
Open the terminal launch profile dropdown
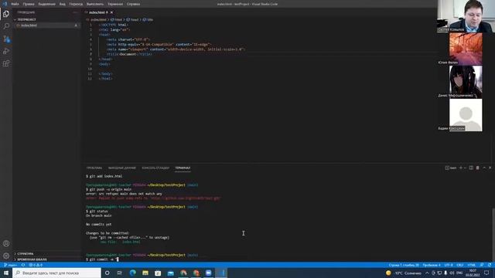click(x=465, y=168)
